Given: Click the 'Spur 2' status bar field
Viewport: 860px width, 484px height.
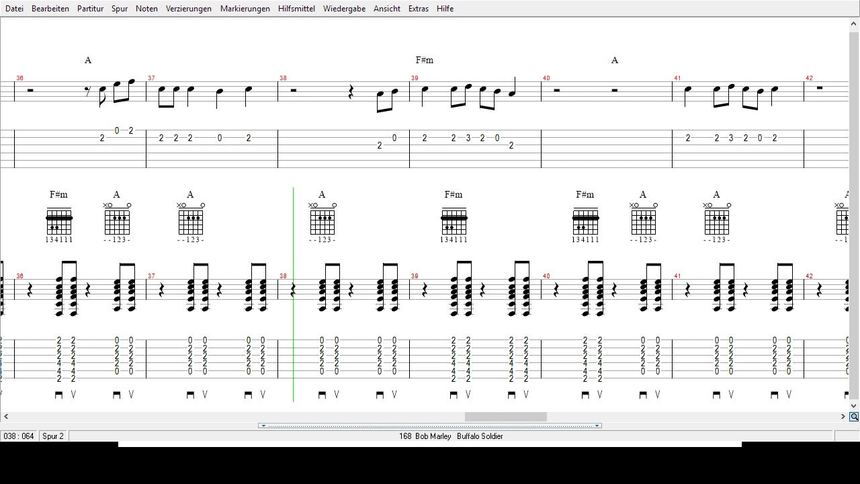Looking at the screenshot, I should click(53, 436).
